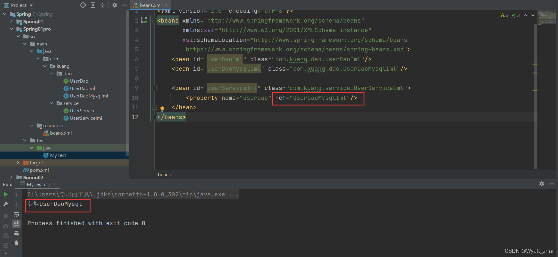Click the exit icon in Run panel

(6, 245)
